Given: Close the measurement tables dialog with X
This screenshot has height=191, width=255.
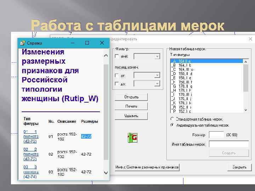Looking at the screenshot, I should (250, 39).
